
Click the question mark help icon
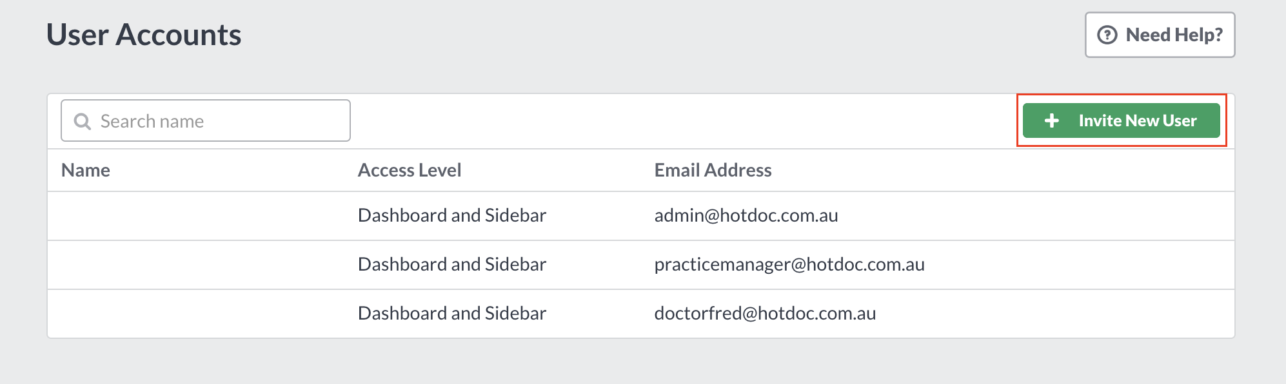1107,35
